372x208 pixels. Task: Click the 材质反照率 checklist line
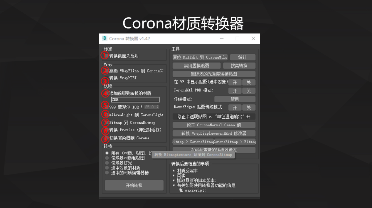(186, 171)
